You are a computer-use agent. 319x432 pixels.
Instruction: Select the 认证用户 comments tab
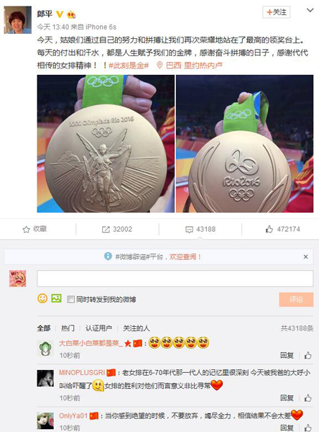click(98, 328)
